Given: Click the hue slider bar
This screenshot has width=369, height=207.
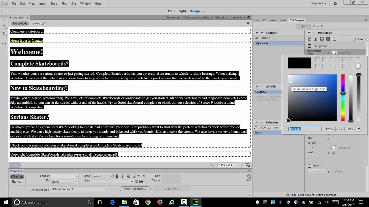Looking at the screenshot, I should (343, 98).
